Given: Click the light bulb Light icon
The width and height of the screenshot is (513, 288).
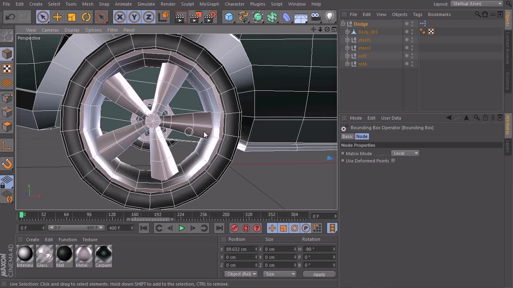Looking at the screenshot, I should click(329, 17).
